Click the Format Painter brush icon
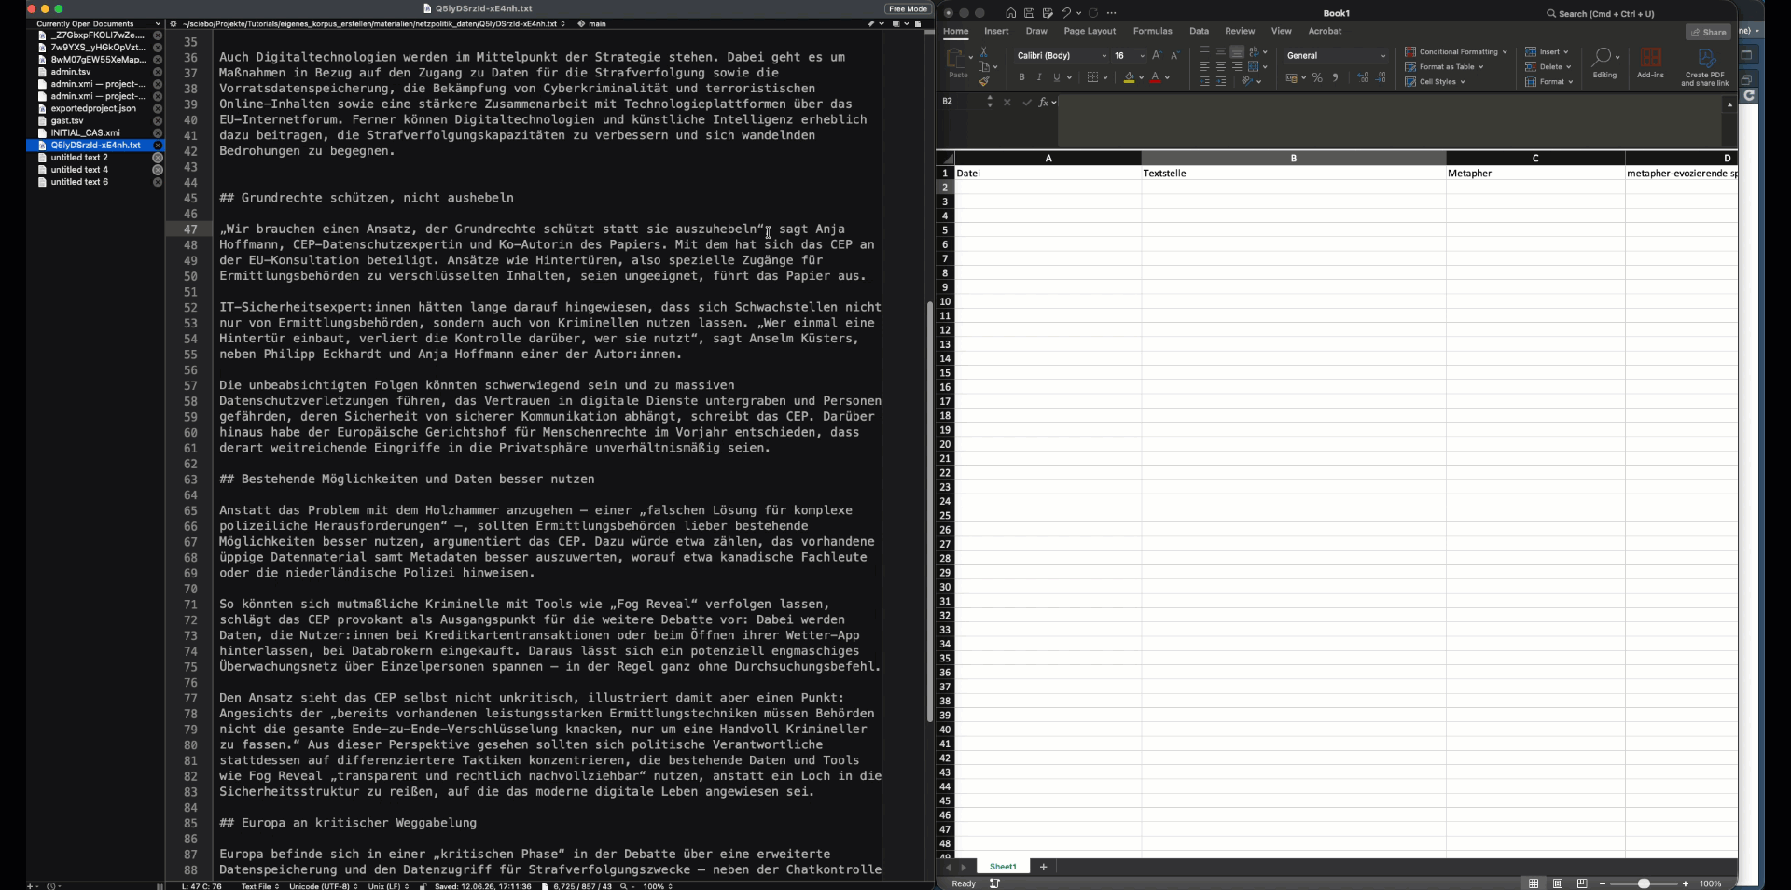The height and width of the screenshot is (890, 1791). pos(984,81)
